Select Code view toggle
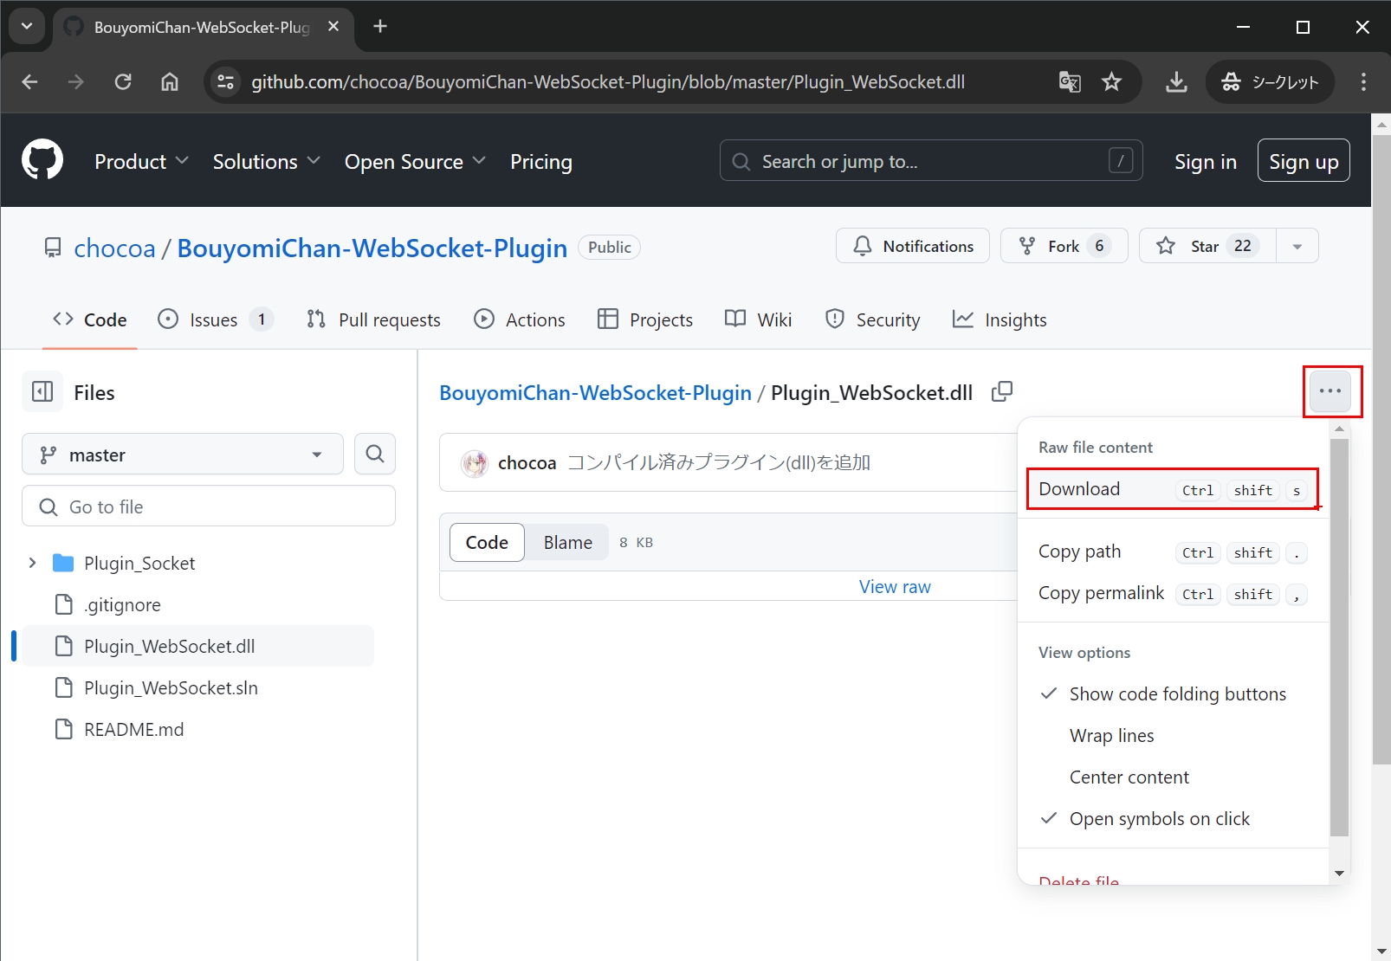Viewport: 1391px width, 961px height. [x=487, y=542]
